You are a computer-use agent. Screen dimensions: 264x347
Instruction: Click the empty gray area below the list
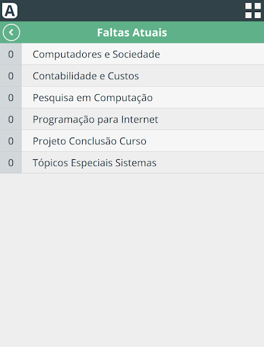point(132,260)
